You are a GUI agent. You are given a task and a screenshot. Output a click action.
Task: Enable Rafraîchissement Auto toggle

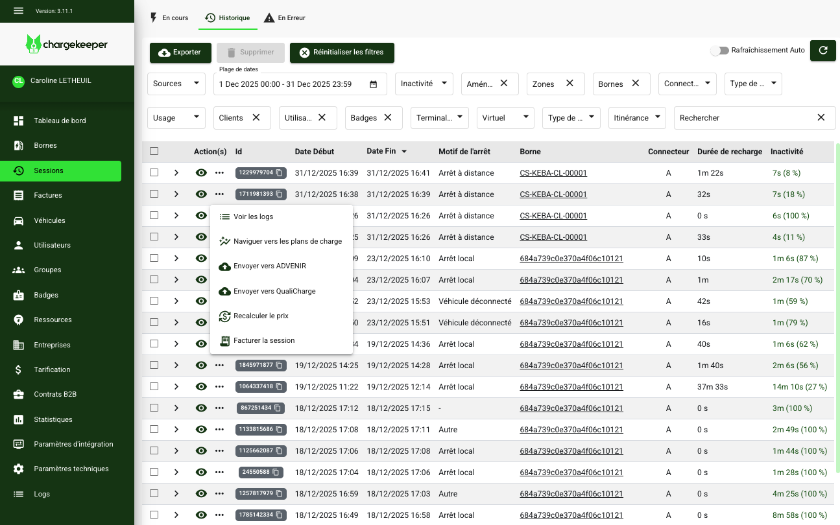[719, 51]
